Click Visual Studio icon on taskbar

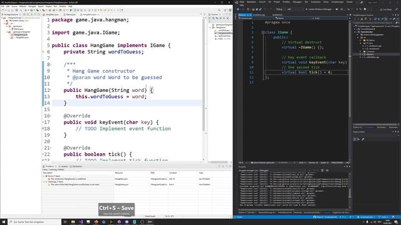[x=81, y=222]
